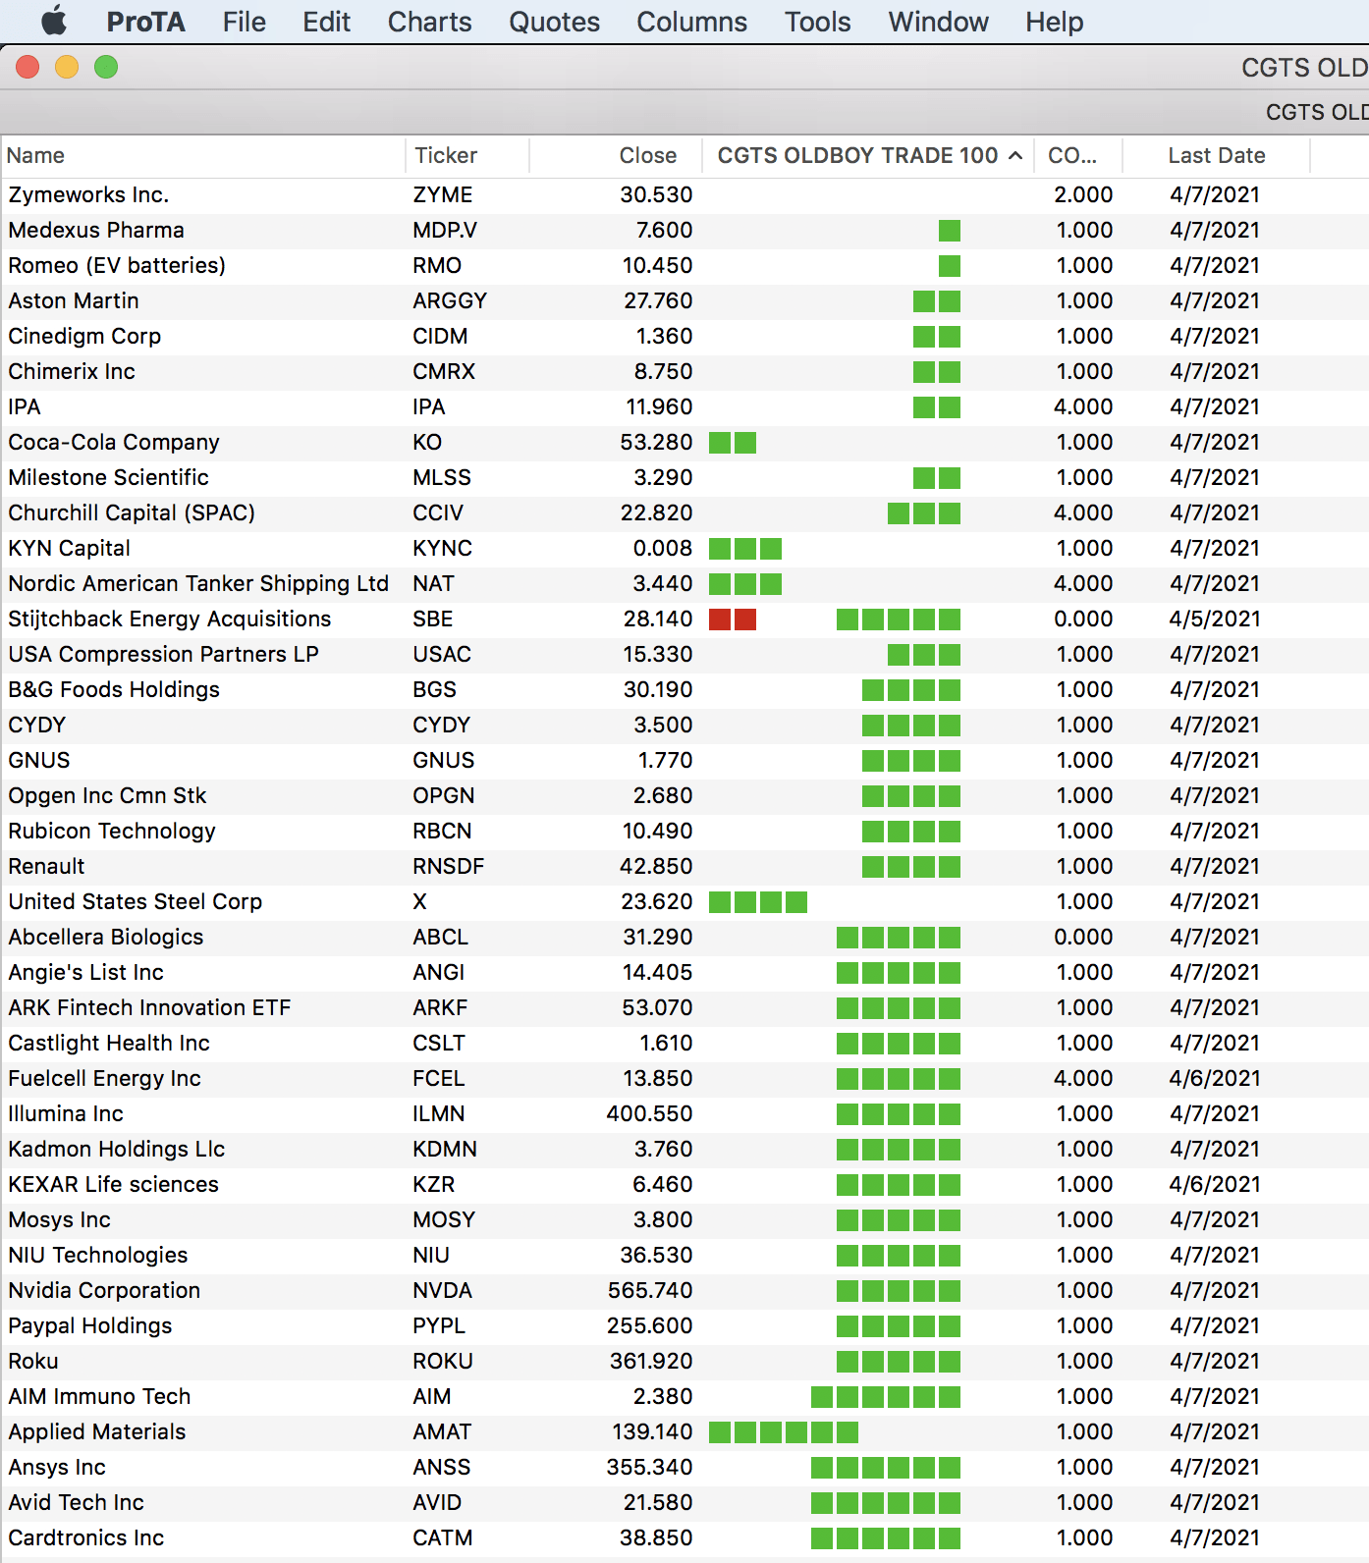Click the CYDY close value 3.500
Viewport: 1369px width, 1563px height.
click(x=664, y=725)
